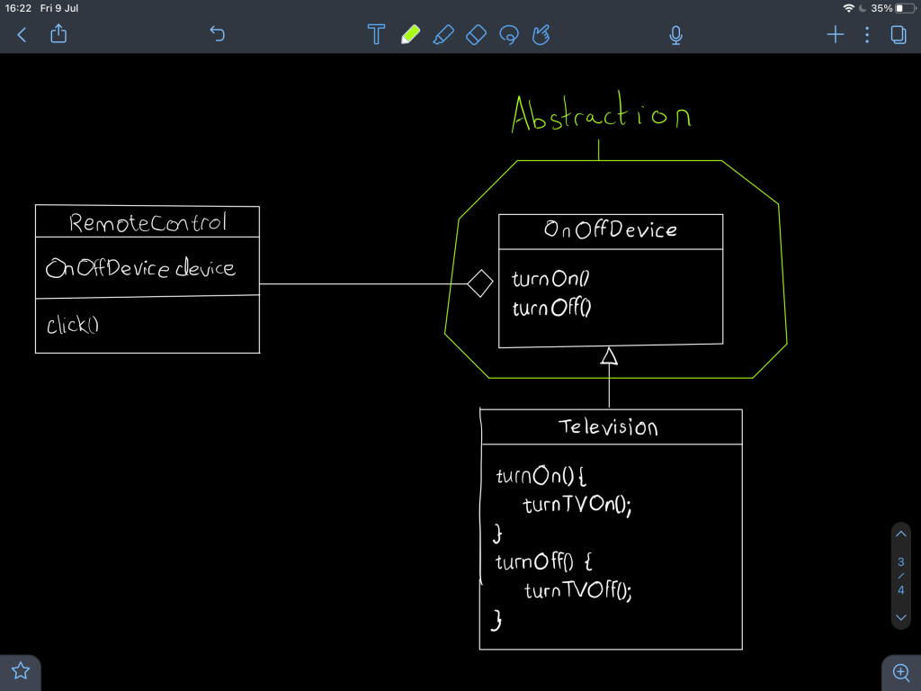Image resolution: width=921 pixels, height=691 pixels.
Task: Go back to the notes library
Action: 22,35
